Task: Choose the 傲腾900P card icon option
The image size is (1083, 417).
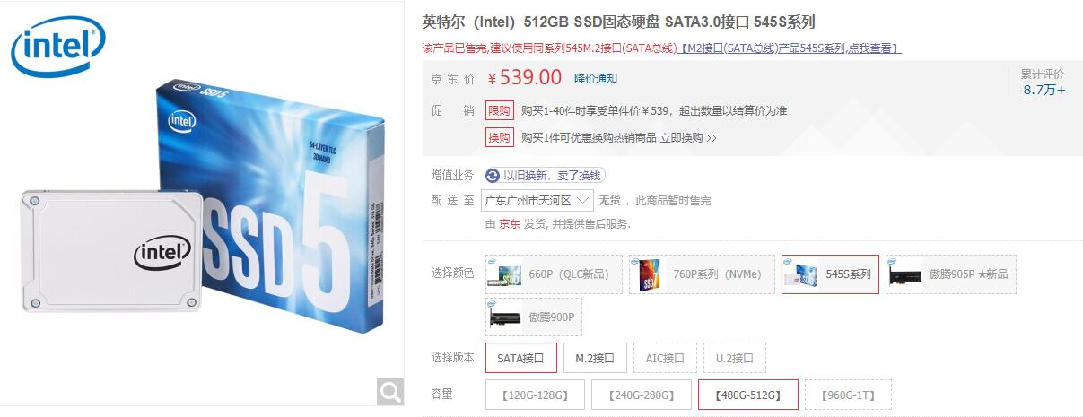Action: point(505,317)
